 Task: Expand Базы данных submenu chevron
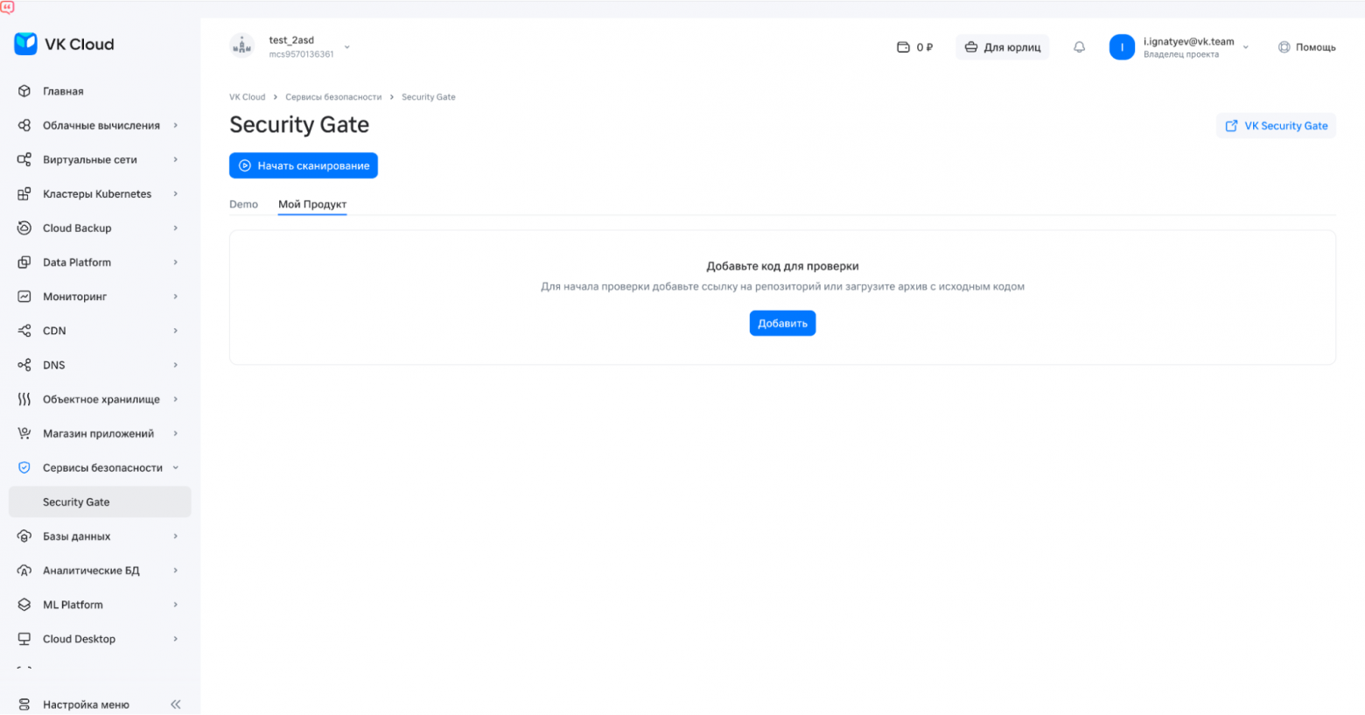[x=176, y=536]
